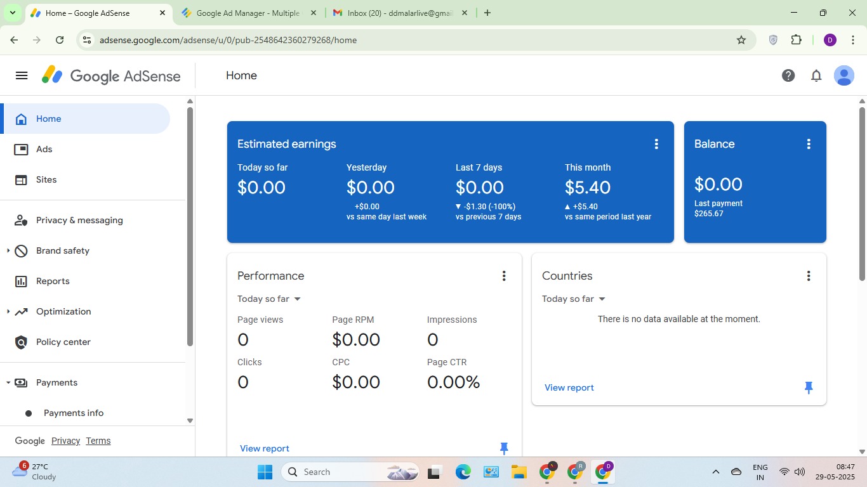Click the This month $5.40 earnings value

tap(588, 188)
